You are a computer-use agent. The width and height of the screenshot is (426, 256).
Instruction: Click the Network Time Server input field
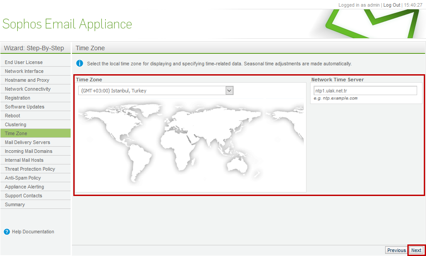[x=365, y=91]
